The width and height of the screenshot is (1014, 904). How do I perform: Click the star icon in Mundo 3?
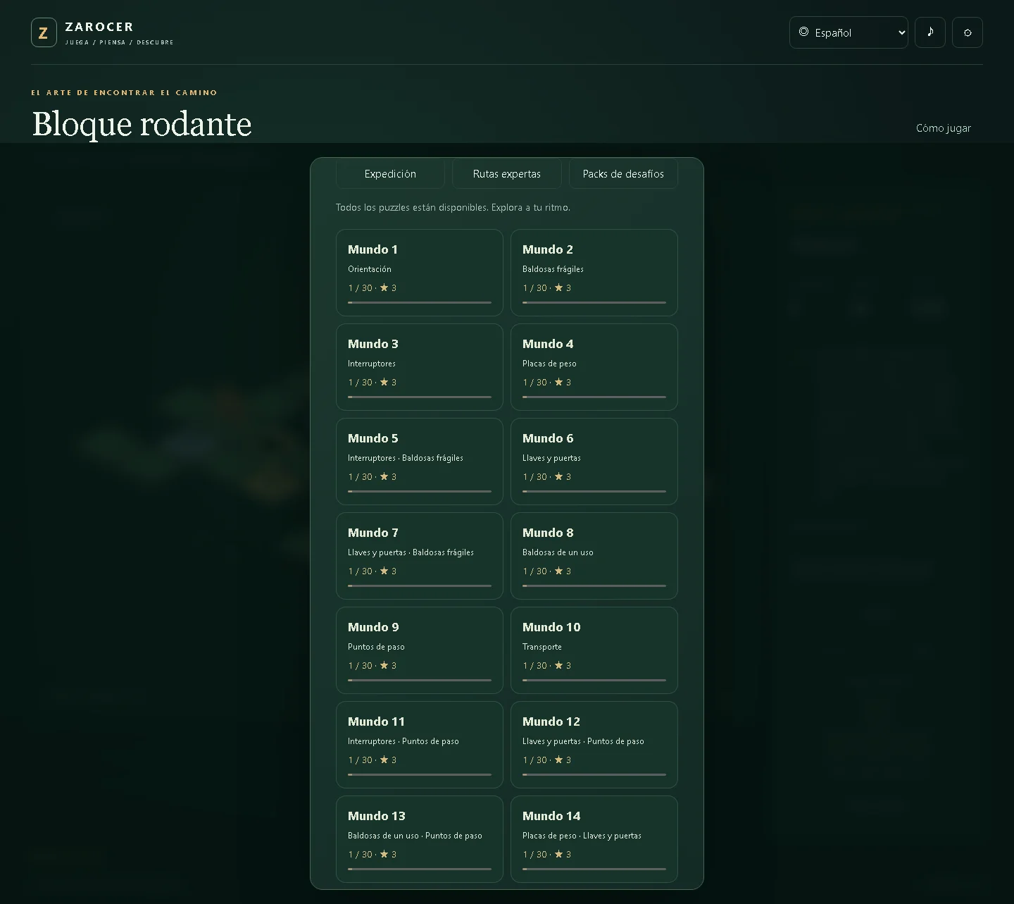(x=384, y=382)
